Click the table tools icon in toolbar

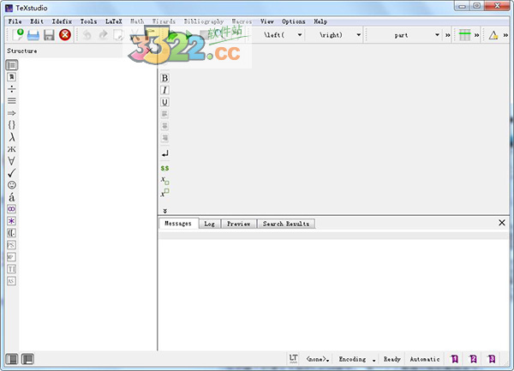click(464, 35)
